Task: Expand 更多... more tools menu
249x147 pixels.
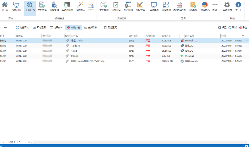Action: pos(215,7)
